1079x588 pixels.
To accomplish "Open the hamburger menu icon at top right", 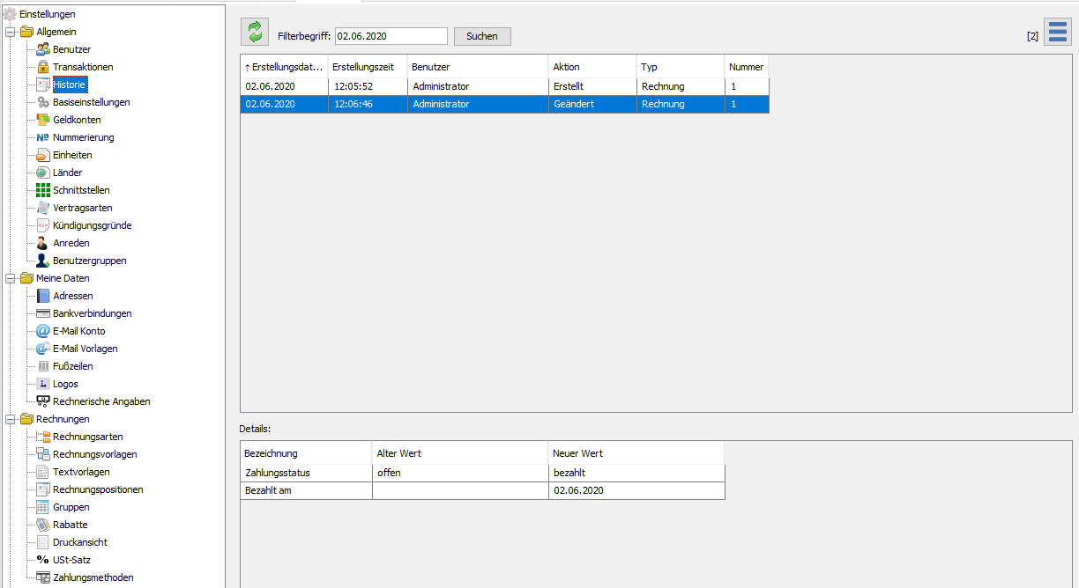I will 1057,33.
